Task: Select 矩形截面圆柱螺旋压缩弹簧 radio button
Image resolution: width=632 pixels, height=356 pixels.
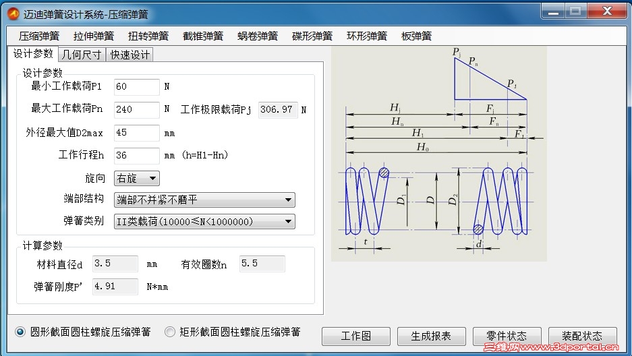Action: [170, 332]
